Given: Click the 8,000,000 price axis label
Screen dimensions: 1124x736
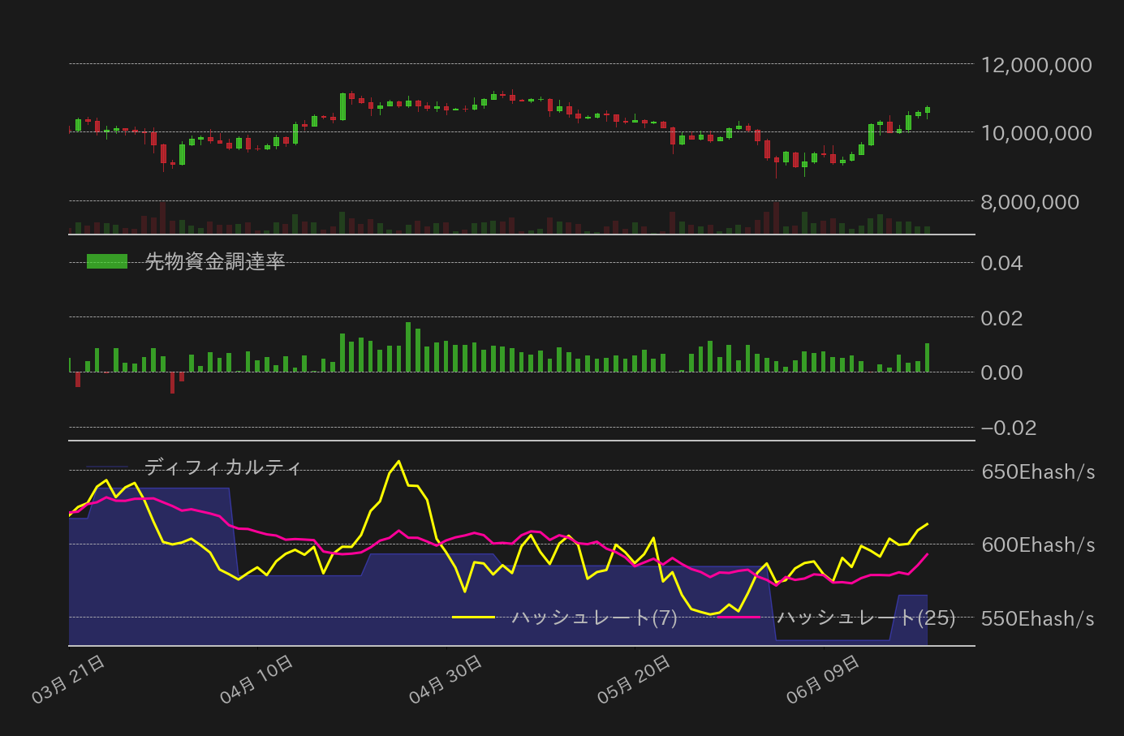Looking at the screenshot, I should pyautogui.click(x=1029, y=202).
